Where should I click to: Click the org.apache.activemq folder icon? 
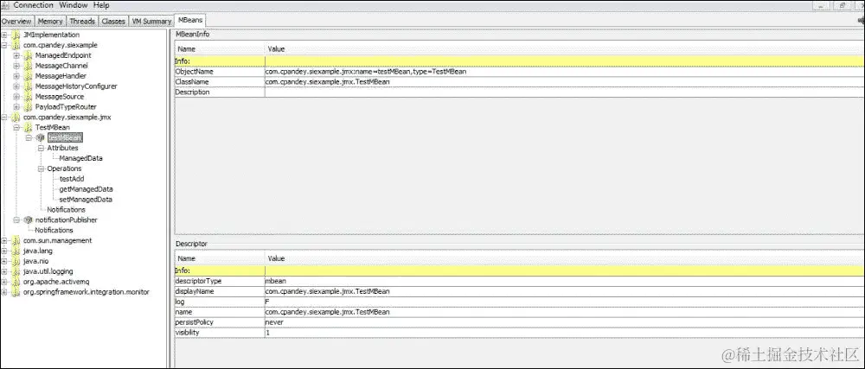coord(16,282)
